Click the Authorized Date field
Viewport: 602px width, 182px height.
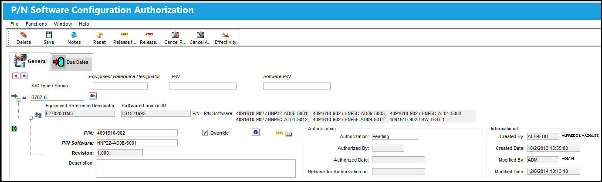click(398, 160)
